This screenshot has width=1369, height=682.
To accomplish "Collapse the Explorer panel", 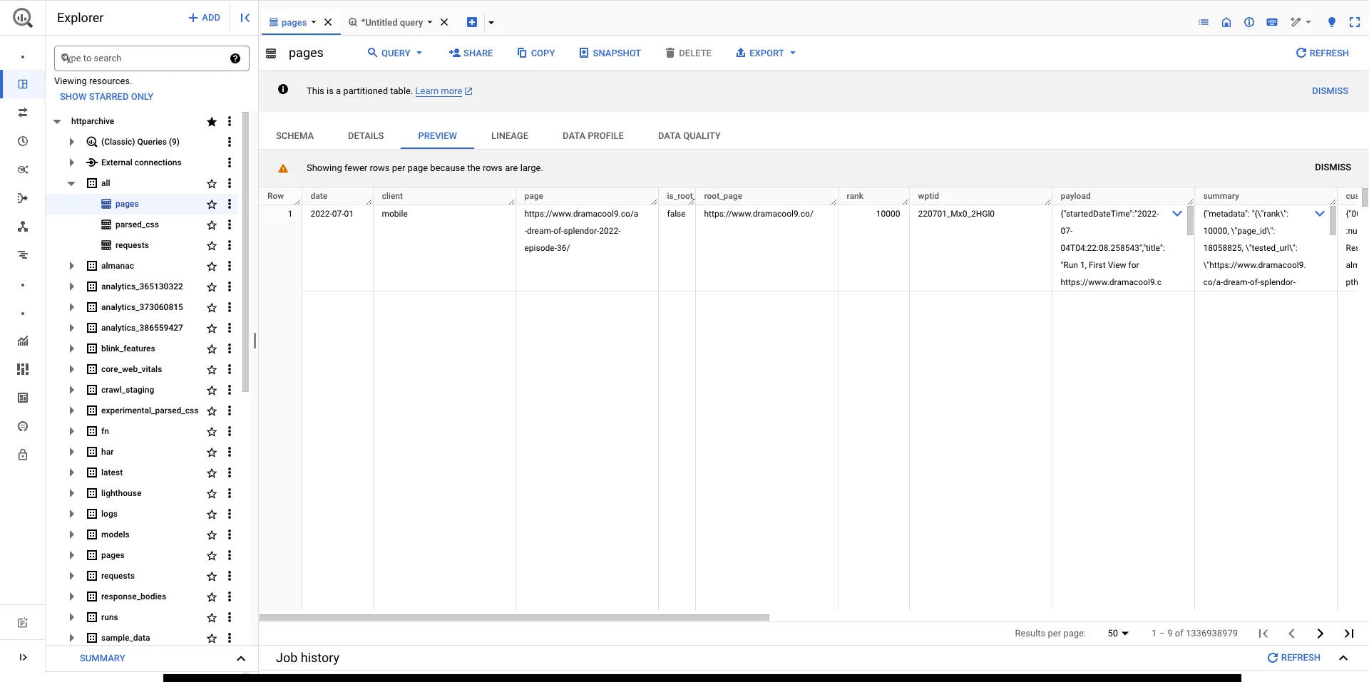I will click(245, 18).
